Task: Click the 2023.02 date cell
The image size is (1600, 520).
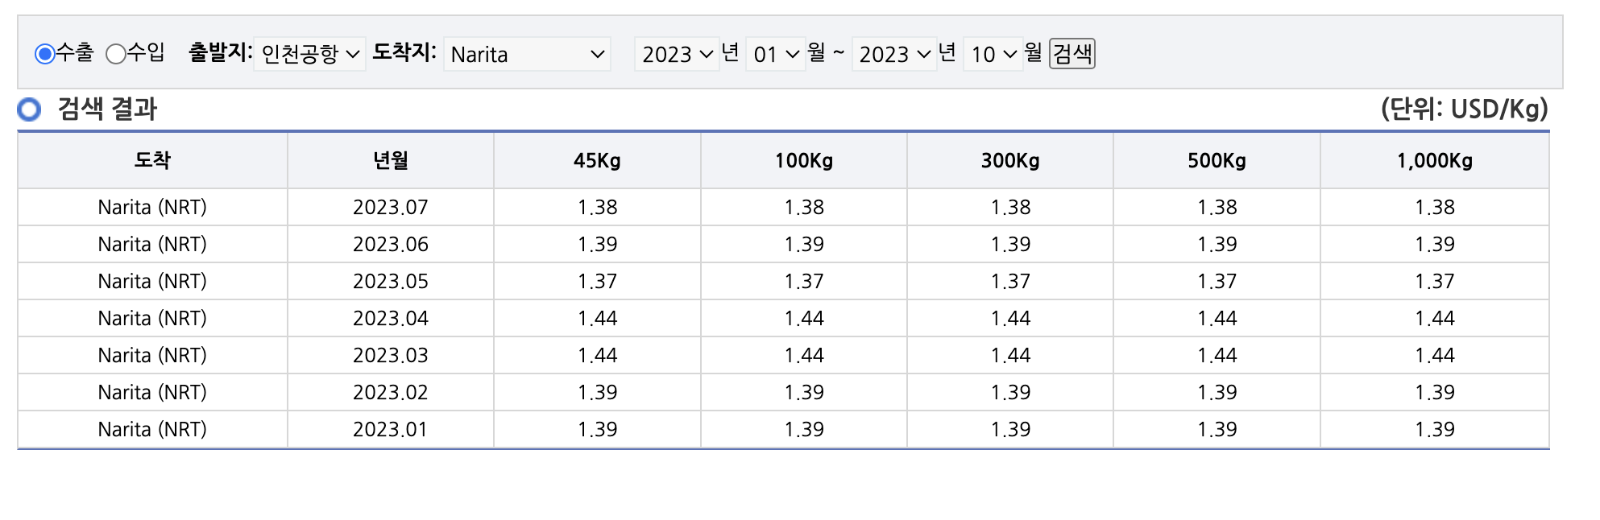Action: coord(391,393)
